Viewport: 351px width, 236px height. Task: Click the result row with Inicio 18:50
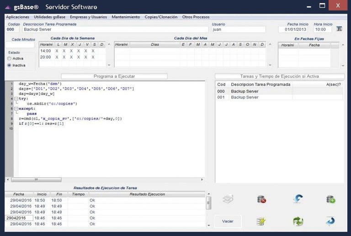click(105, 200)
